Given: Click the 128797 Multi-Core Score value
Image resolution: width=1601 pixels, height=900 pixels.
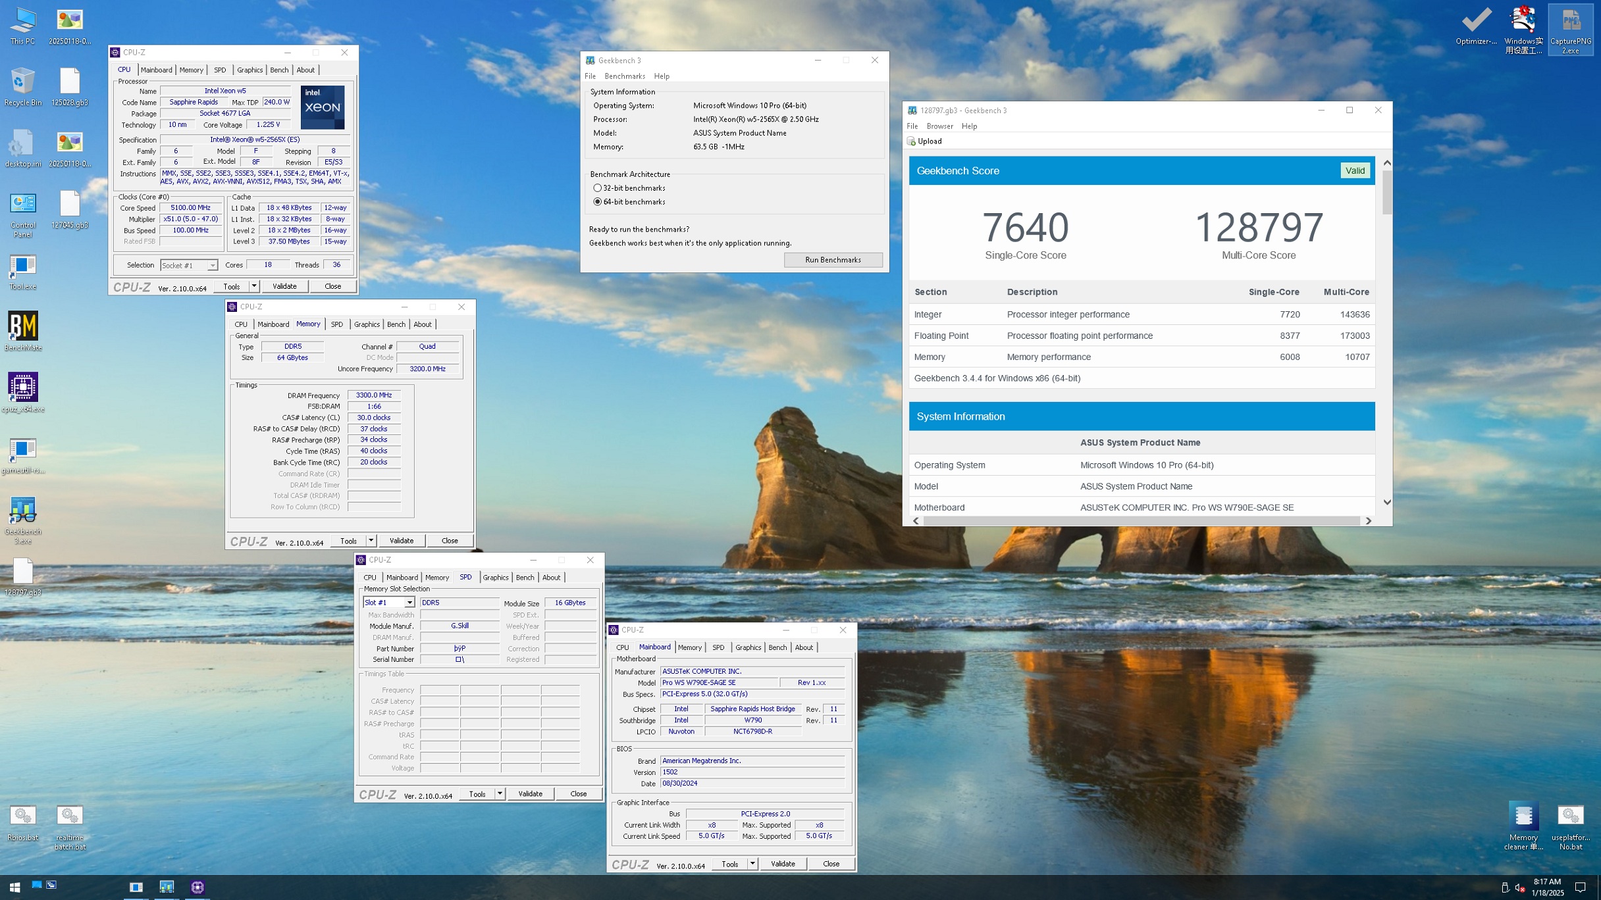Looking at the screenshot, I should [1258, 227].
